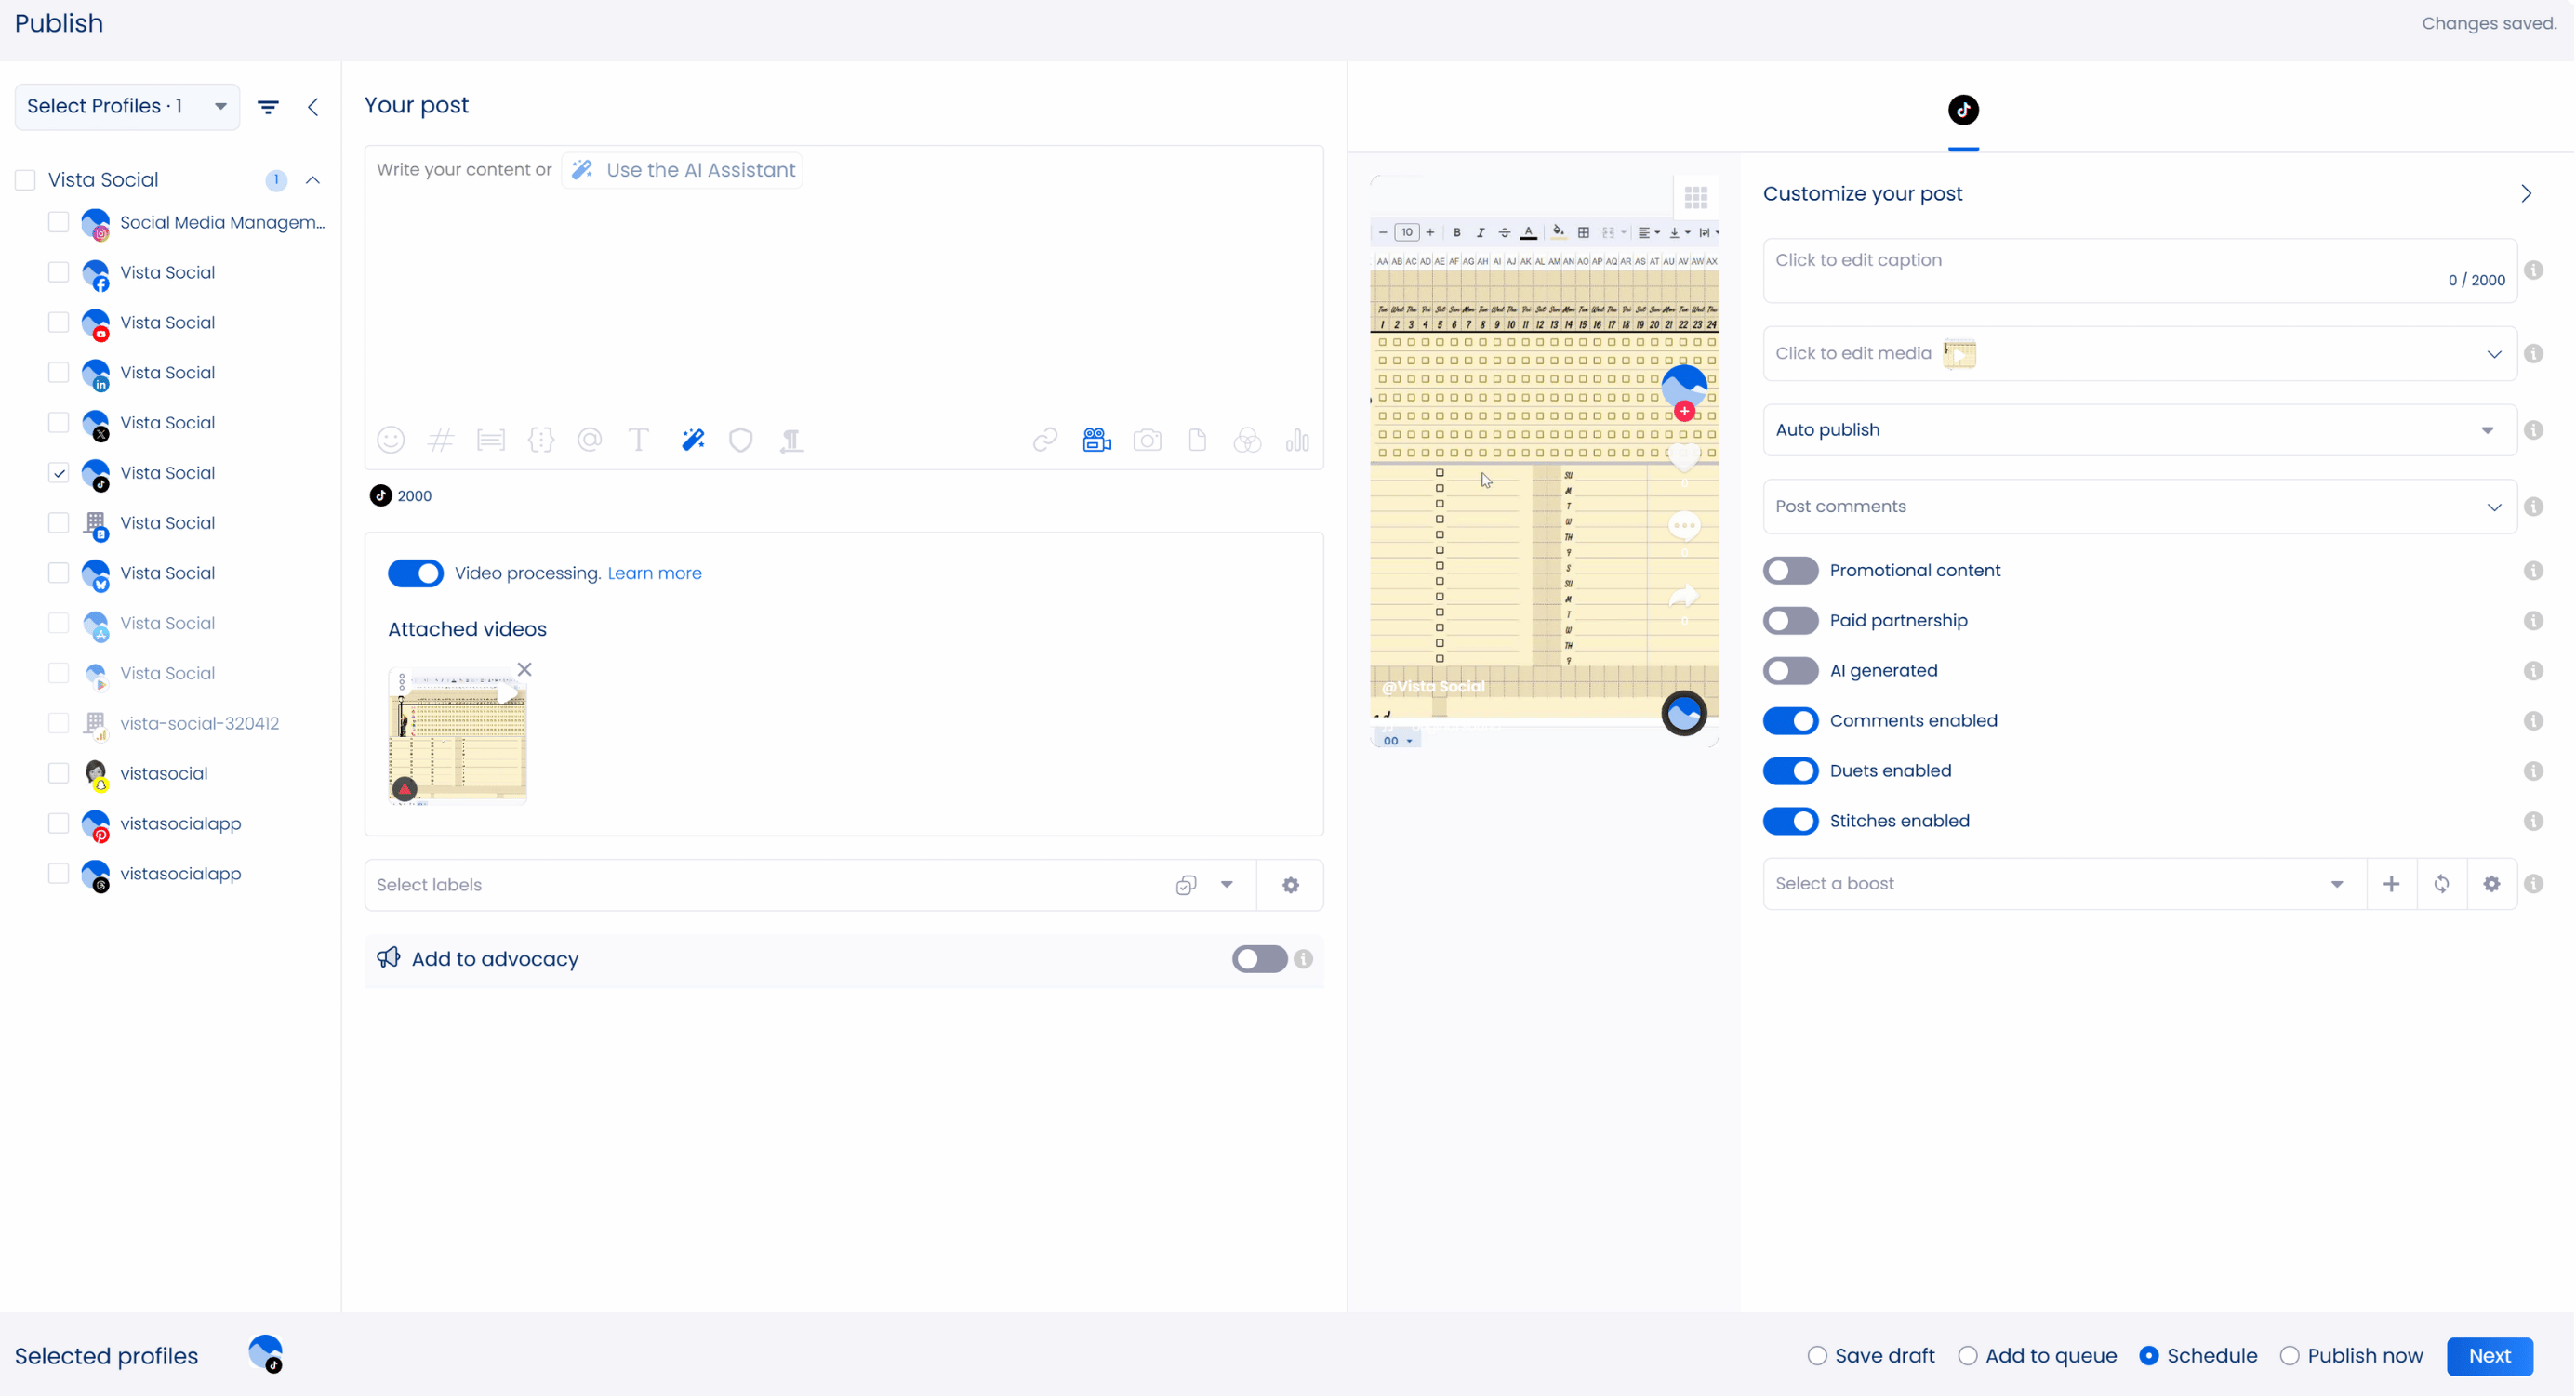Switch to the TikTok preview tab
This screenshot has height=1396, width=2576.
click(1963, 110)
